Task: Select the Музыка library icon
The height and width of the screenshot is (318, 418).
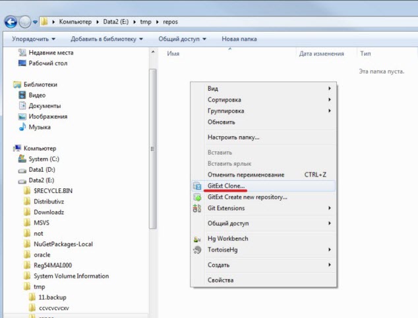Action: [22, 127]
